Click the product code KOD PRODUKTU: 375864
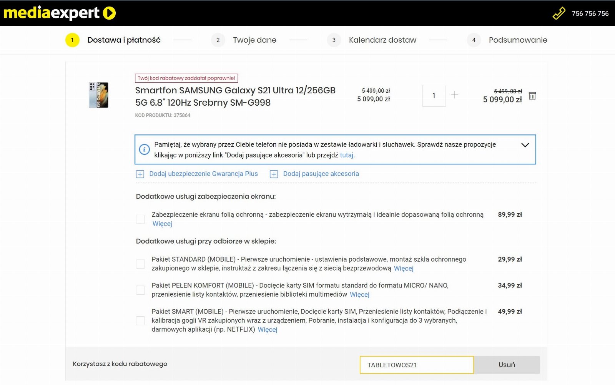The image size is (615, 385). click(163, 115)
